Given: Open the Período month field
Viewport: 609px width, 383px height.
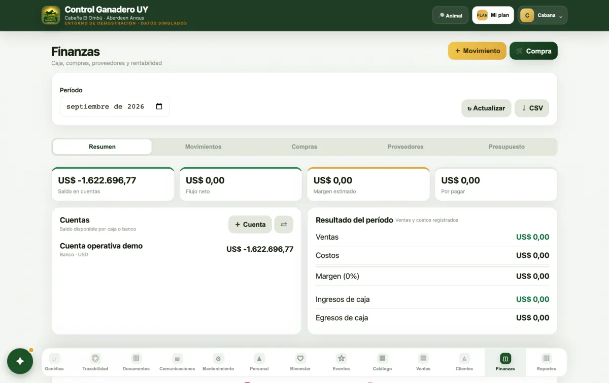Looking at the screenshot, I should (x=115, y=106).
